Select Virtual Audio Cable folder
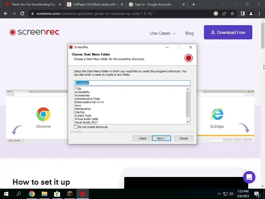 point(86,119)
